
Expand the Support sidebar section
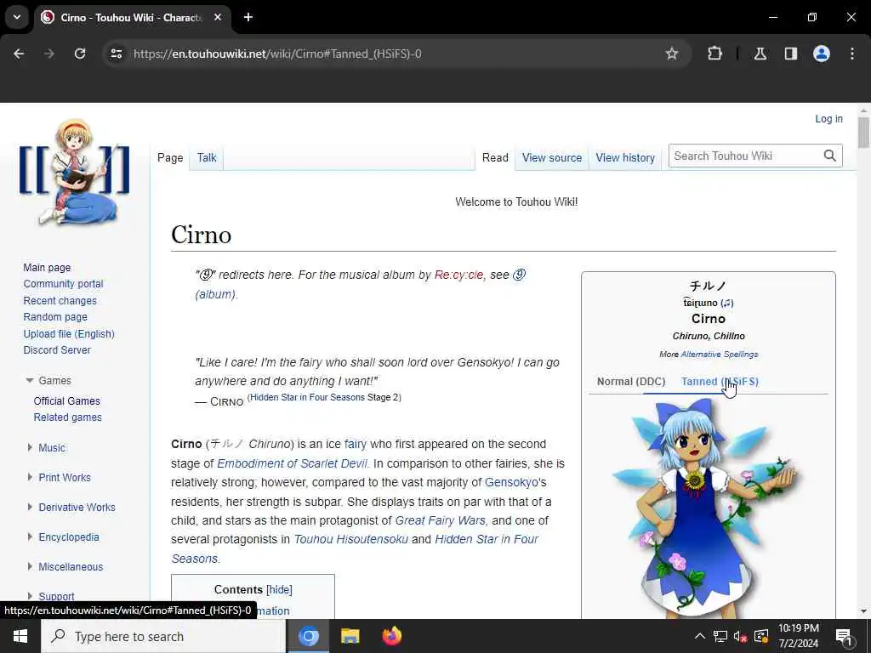click(30, 596)
